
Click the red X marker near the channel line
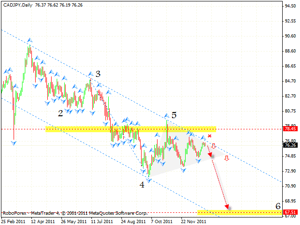pyautogui.click(x=209, y=136)
